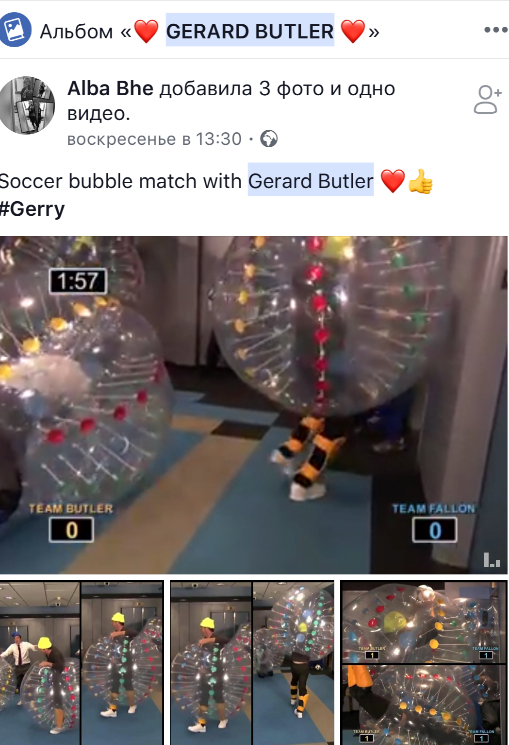Open the album photo icon
Image resolution: width=509 pixels, height=745 pixels.
[15, 30]
